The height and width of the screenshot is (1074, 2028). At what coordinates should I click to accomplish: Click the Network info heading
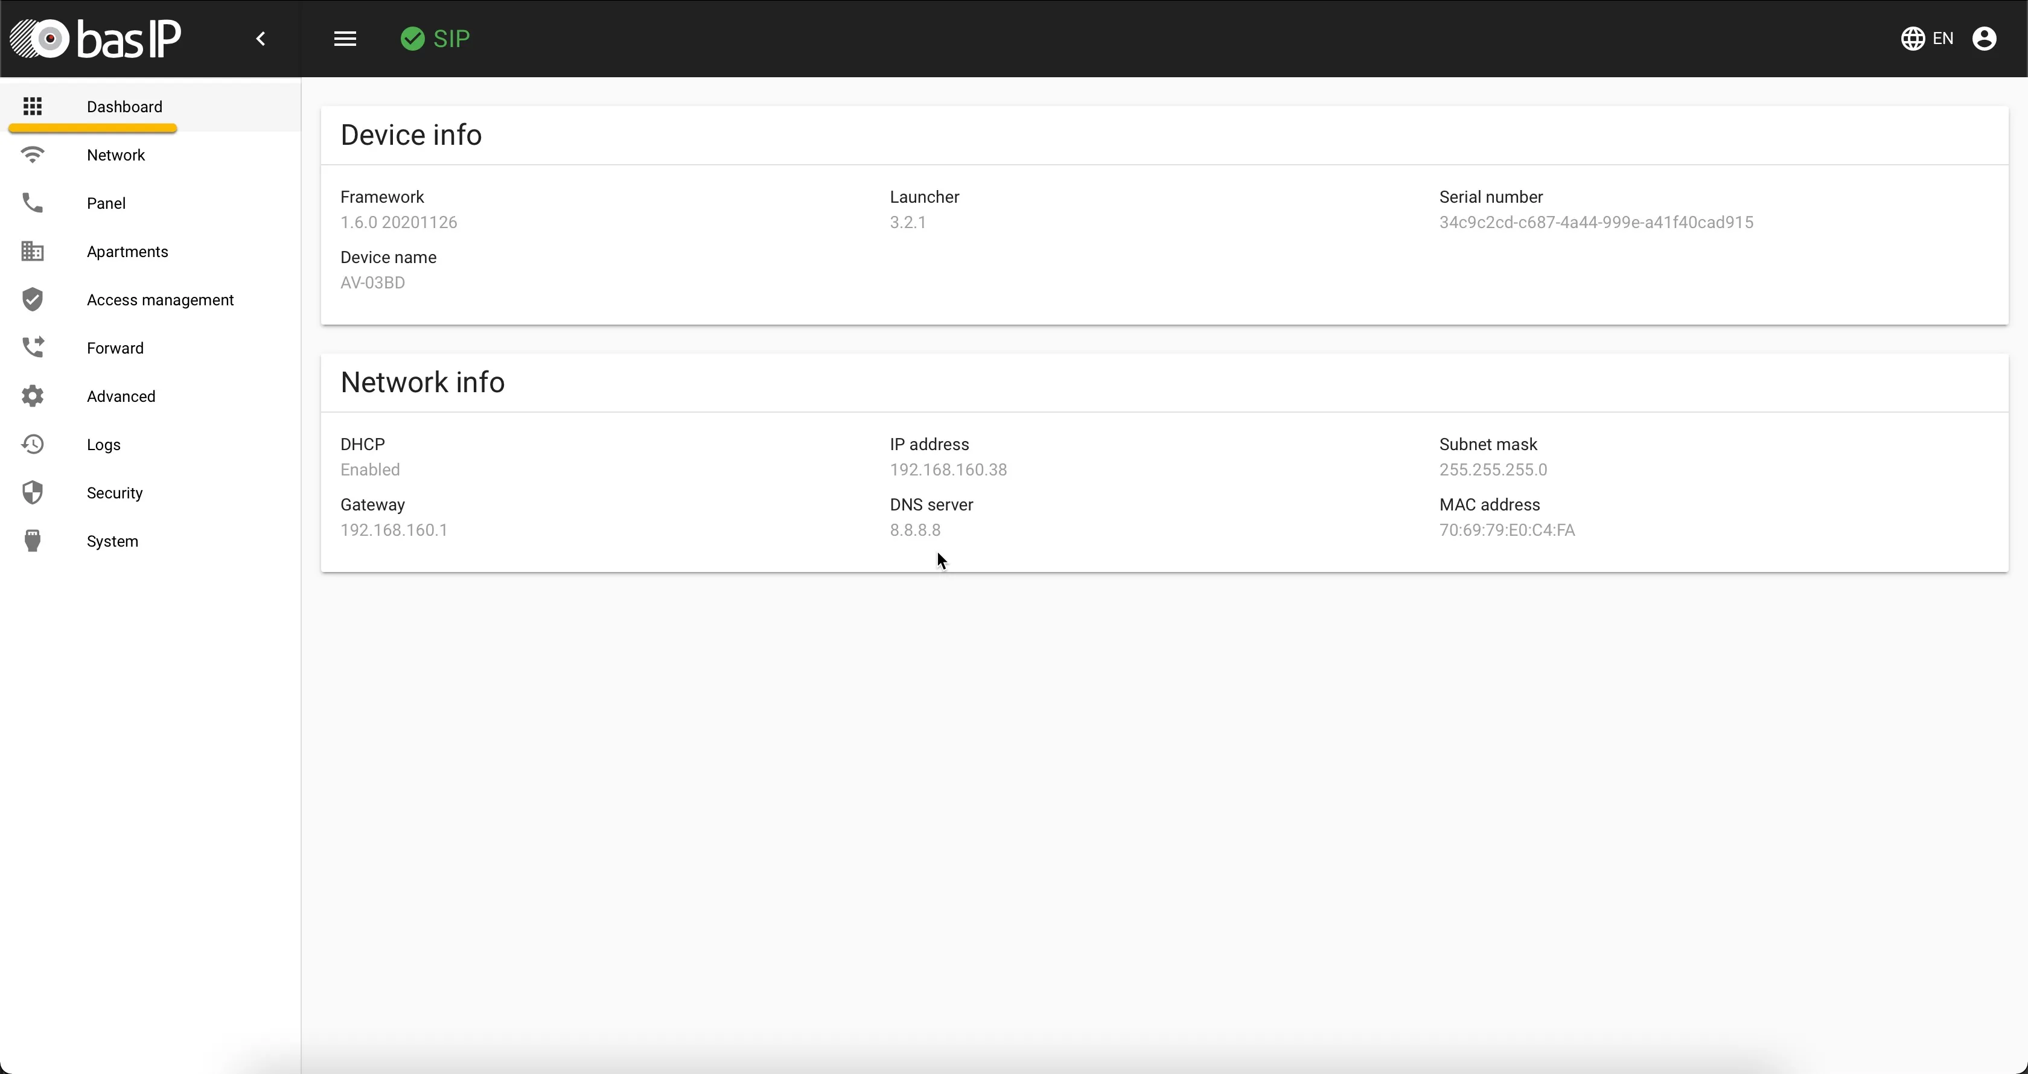point(422,383)
